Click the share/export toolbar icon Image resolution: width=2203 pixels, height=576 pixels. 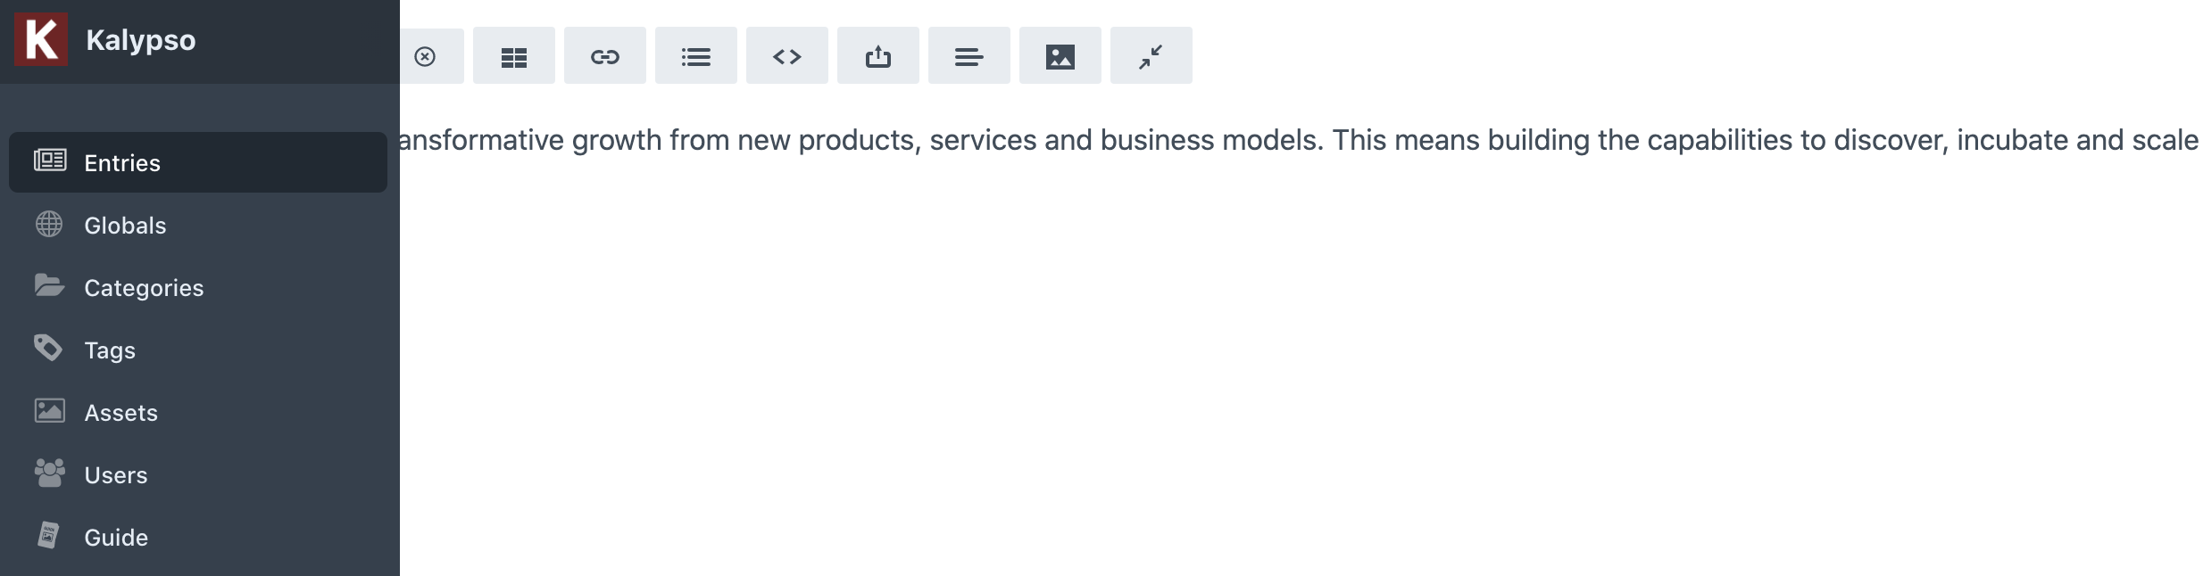click(878, 55)
